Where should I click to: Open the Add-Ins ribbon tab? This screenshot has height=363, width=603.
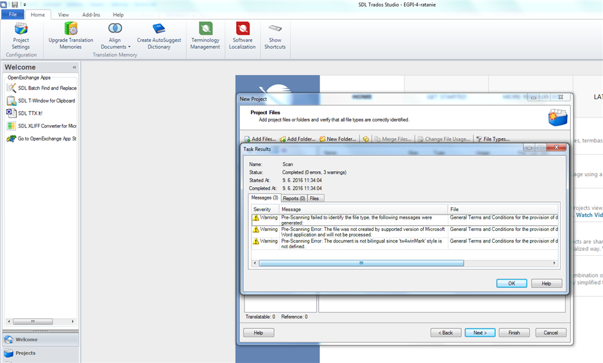(91, 15)
